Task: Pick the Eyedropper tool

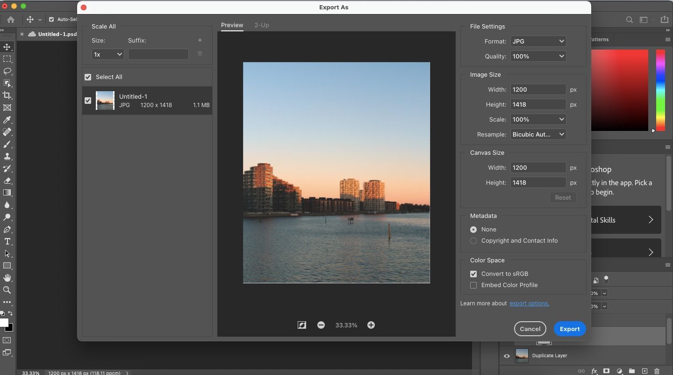Action: coord(7,120)
